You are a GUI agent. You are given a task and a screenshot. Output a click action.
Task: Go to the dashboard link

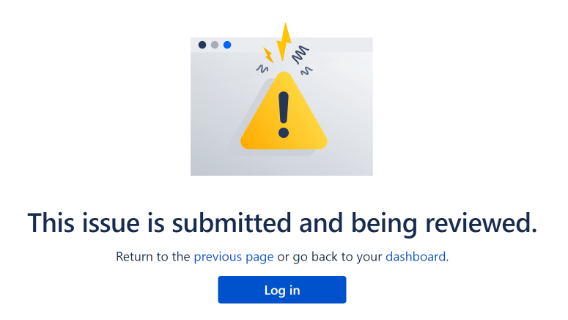(x=416, y=256)
